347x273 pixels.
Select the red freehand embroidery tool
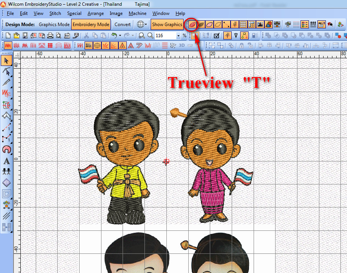7,94
